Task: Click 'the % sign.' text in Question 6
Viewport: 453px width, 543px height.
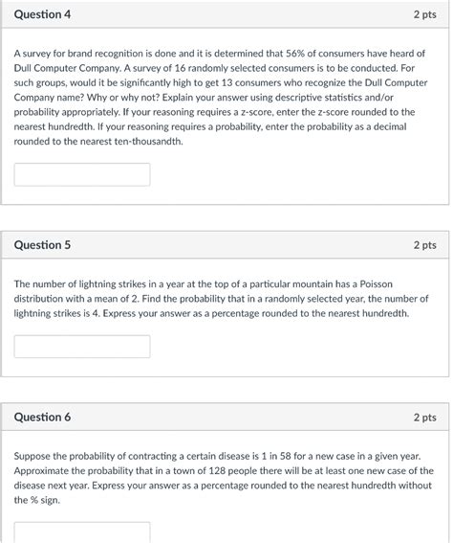Action: 37,500
